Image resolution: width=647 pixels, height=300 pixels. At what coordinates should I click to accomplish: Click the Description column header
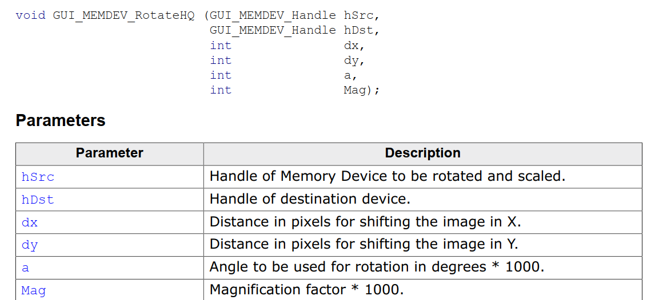click(422, 153)
